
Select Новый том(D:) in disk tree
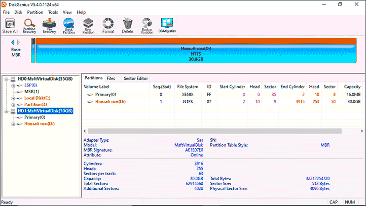(x=40, y=123)
